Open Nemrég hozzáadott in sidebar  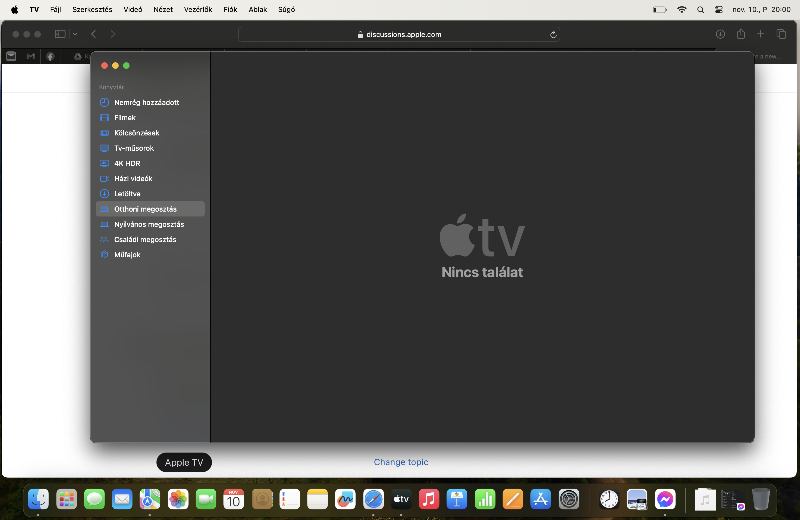click(147, 103)
